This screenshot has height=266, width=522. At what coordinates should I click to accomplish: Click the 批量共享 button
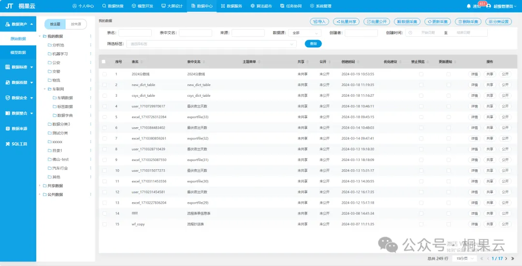click(x=346, y=22)
